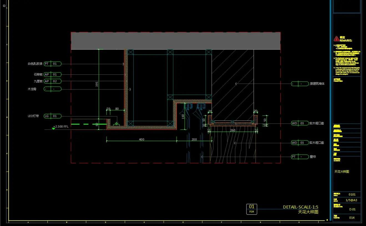The width and height of the screenshot is (366, 226).
Task: Click the DETAIL-SCALE-1:5 title text
Action: point(301,207)
